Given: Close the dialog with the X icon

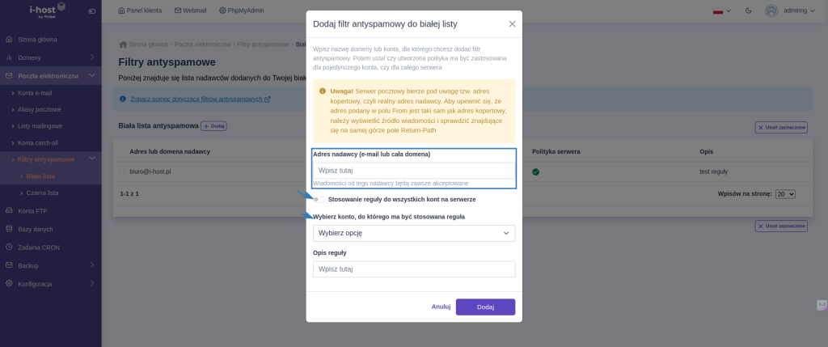Looking at the screenshot, I should tap(512, 23).
